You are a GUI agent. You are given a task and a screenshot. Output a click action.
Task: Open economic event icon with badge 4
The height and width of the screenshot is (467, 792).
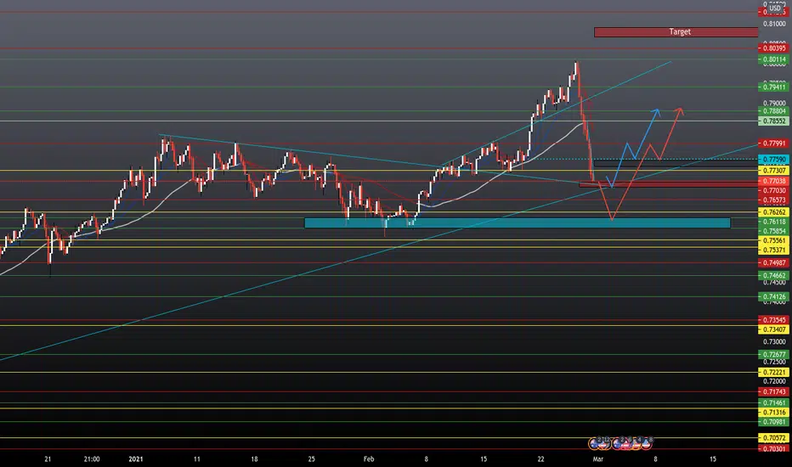[x=636, y=444]
